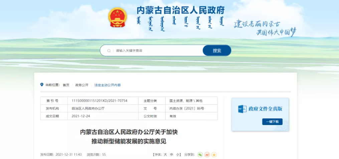Click the PDF document icon
The width and height of the screenshot is (339, 159).
click(242, 109)
